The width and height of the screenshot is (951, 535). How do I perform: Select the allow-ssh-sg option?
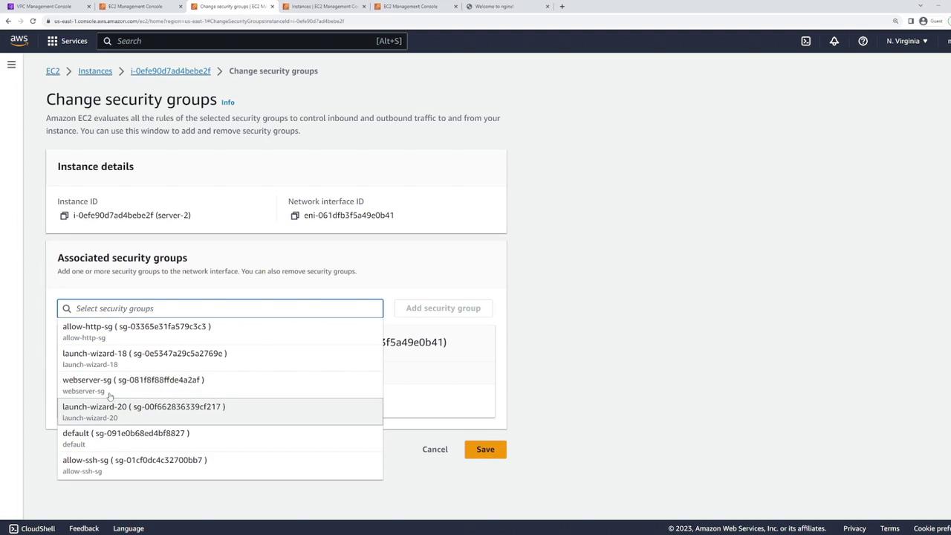tap(220, 465)
